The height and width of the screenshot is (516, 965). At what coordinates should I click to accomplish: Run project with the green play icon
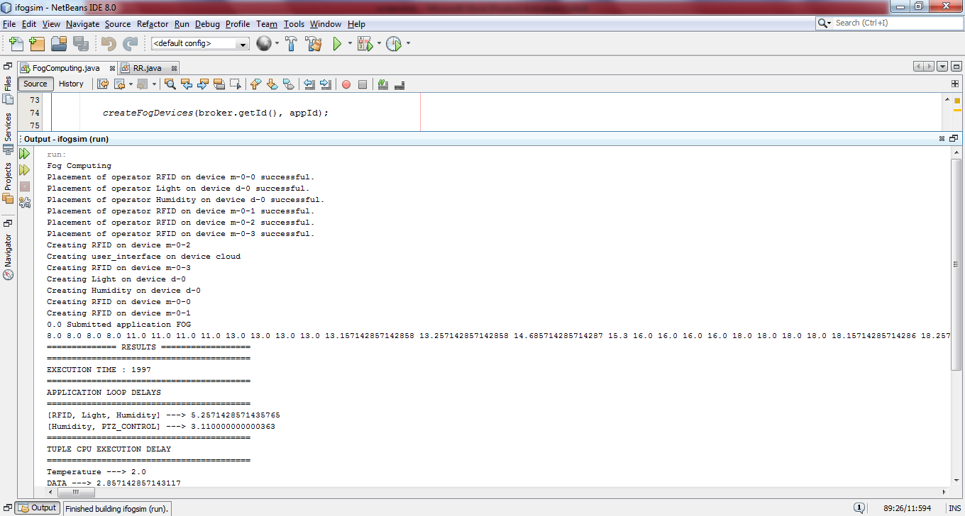click(337, 44)
